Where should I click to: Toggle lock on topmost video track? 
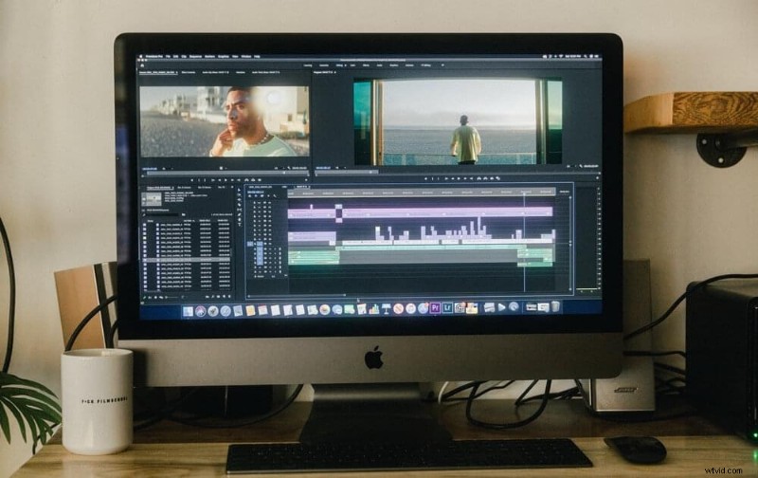pos(255,203)
